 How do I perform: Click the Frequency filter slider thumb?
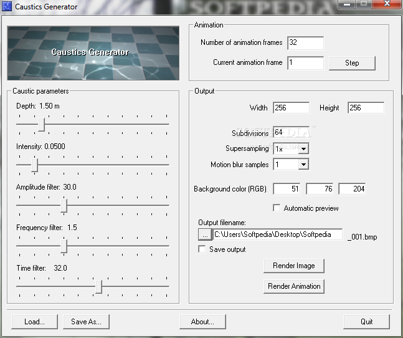[64, 246]
